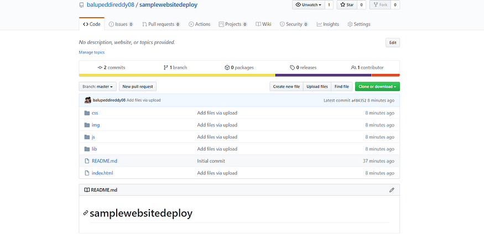
Task: Click the Star count 0
Action: [361, 5]
